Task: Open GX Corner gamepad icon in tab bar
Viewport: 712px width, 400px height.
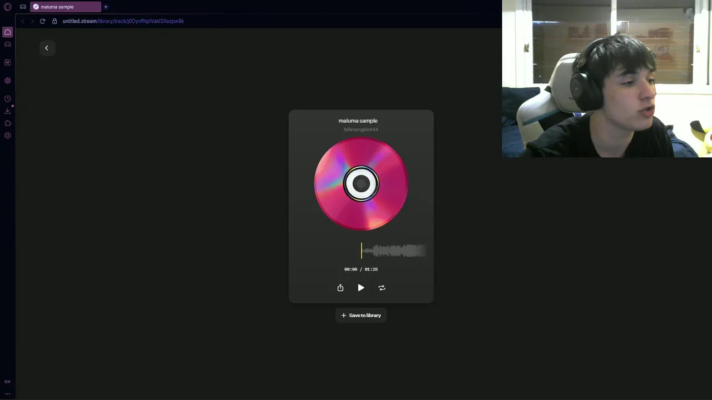Action: coord(23,7)
